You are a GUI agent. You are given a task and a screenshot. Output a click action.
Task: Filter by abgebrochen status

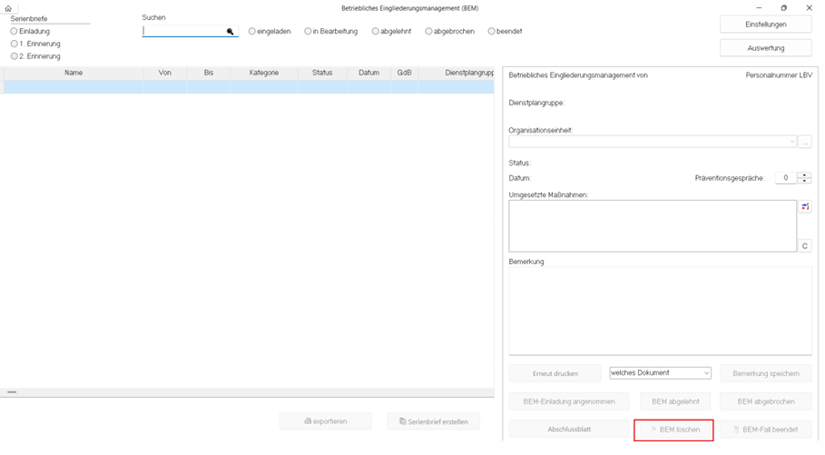(428, 32)
